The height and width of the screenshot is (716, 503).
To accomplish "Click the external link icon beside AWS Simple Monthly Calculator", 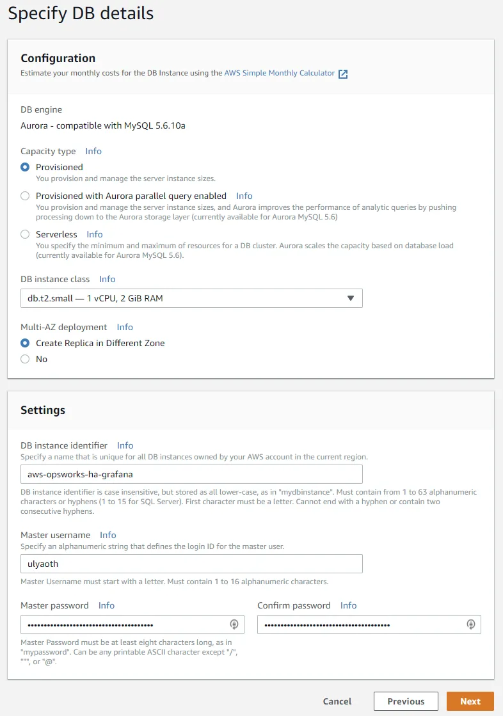I will pyautogui.click(x=343, y=74).
